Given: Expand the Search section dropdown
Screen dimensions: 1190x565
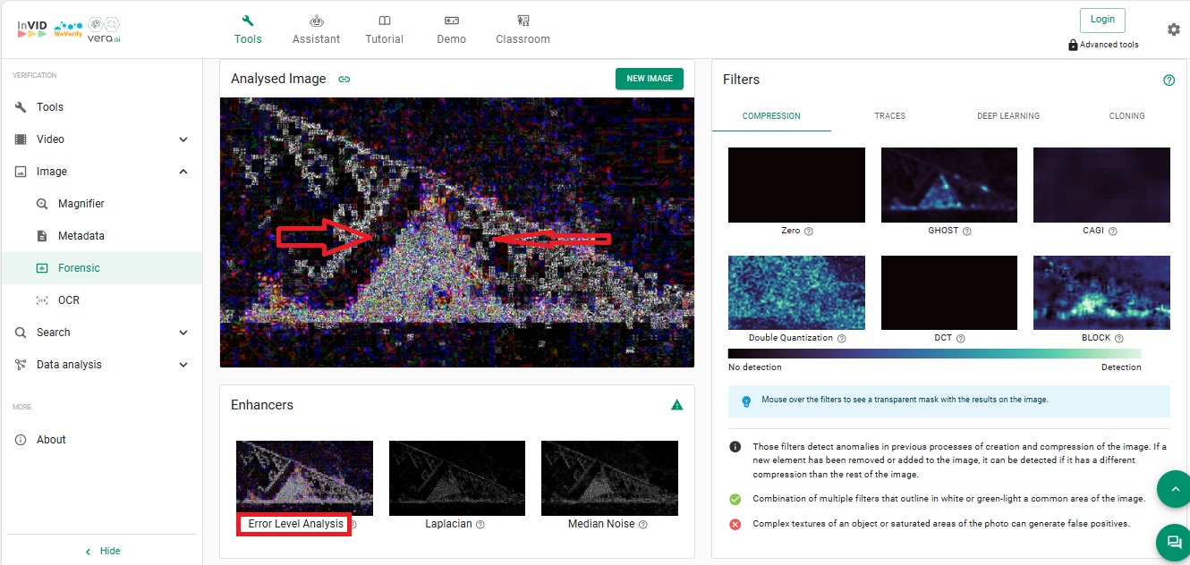Looking at the screenshot, I should click(183, 333).
